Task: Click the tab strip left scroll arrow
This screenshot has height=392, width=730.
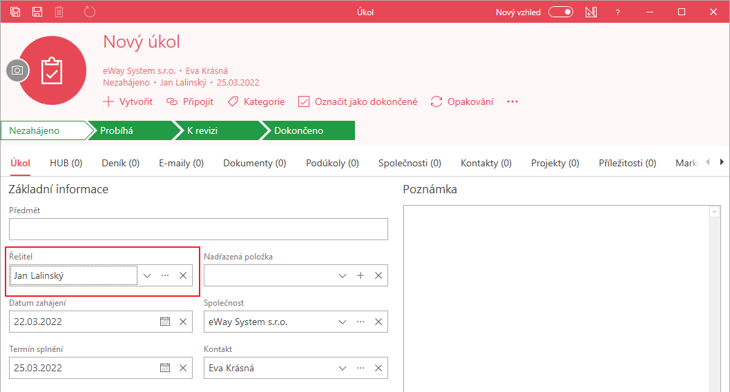Action: (x=708, y=161)
